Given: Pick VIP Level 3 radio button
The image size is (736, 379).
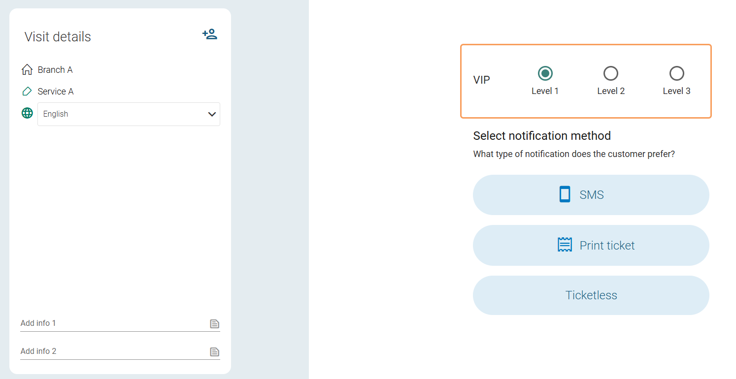Looking at the screenshot, I should 676,73.
